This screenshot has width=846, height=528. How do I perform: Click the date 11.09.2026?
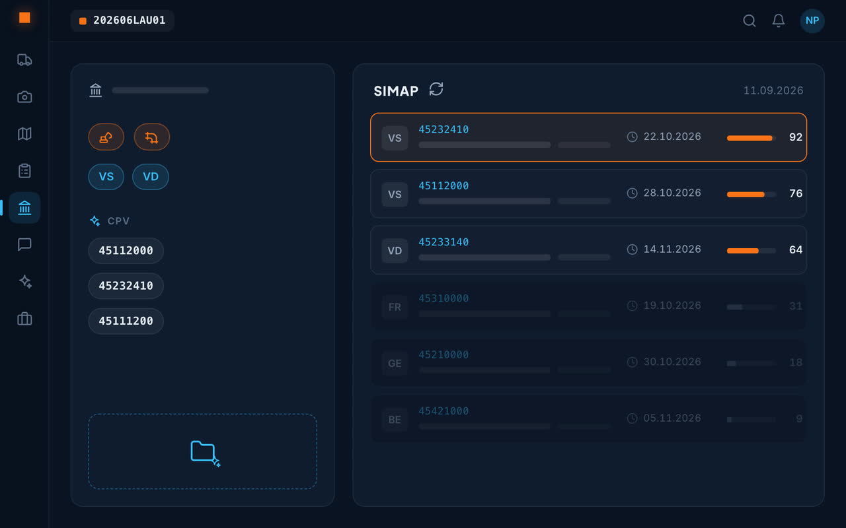tap(773, 90)
